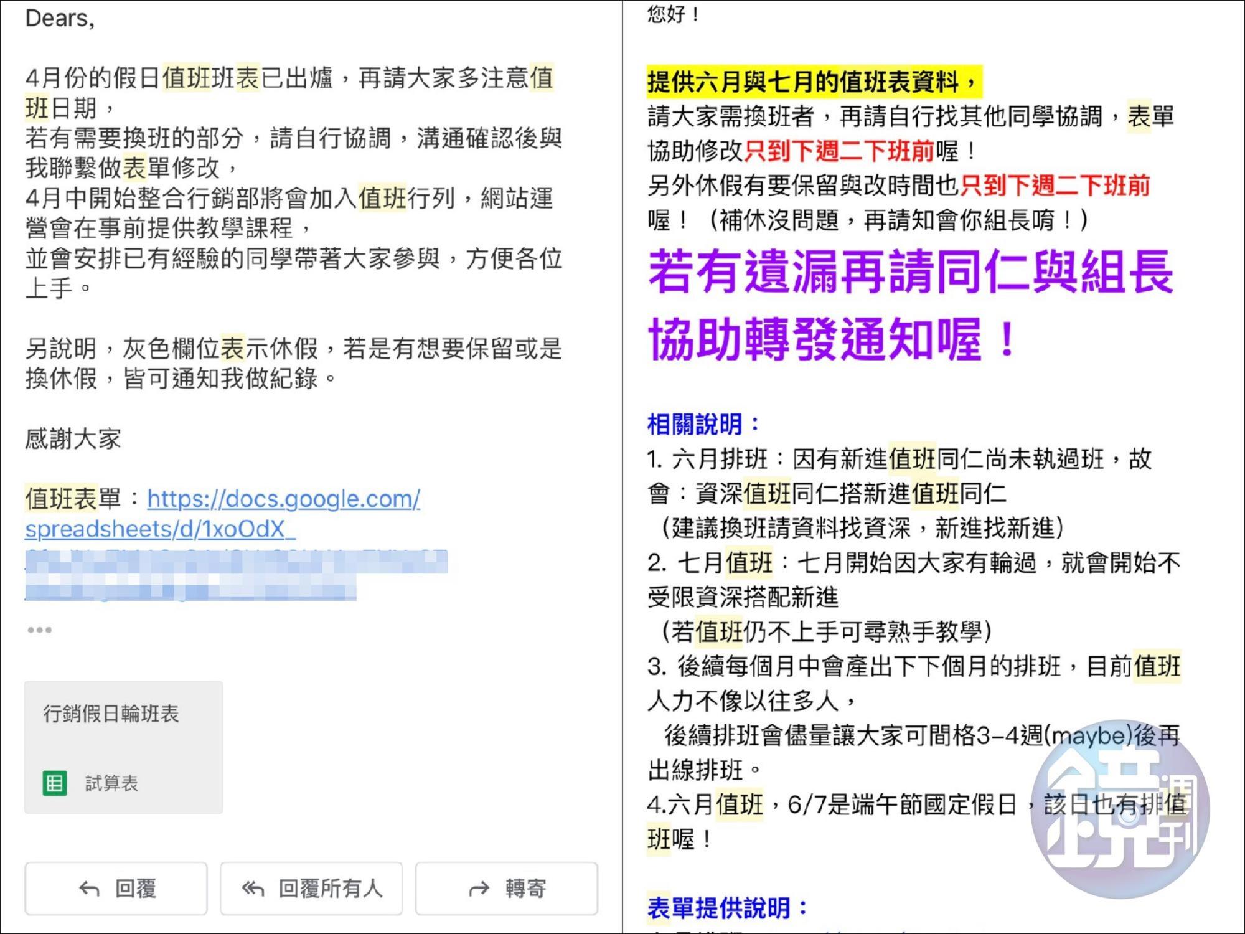Click the purple 若有遺漏再請同仁與組長 heading
The image size is (1245, 934).
(x=911, y=272)
